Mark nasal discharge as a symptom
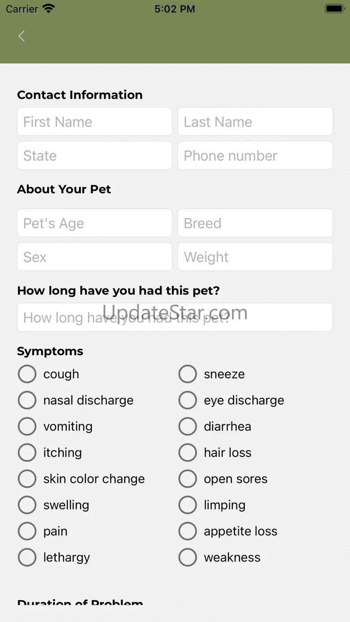The image size is (350, 622). [x=27, y=400]
